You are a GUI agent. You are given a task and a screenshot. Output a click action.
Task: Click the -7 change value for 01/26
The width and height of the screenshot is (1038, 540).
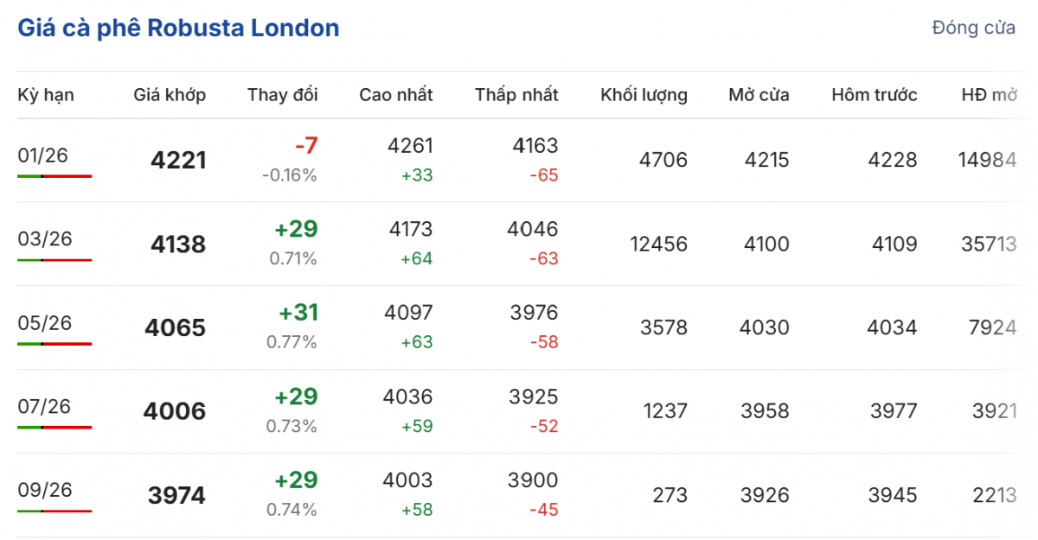pos(306,146)
